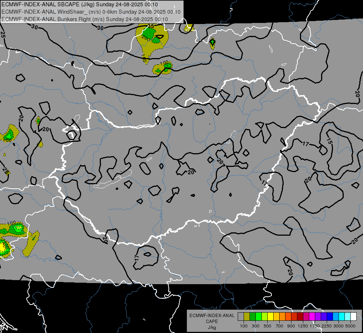This screenshot has width=363, height=333.
Task: Select the pure yellow 500 legend swatch
Action: (270, 316)
